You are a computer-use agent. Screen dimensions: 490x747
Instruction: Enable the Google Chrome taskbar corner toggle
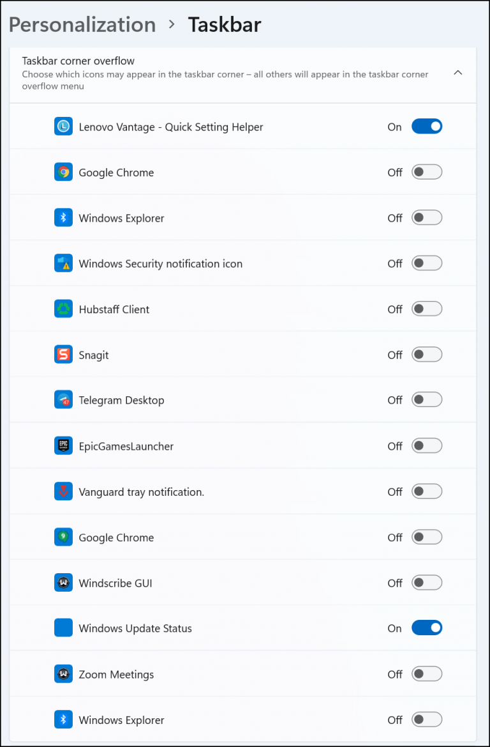(x=427, y=172)
